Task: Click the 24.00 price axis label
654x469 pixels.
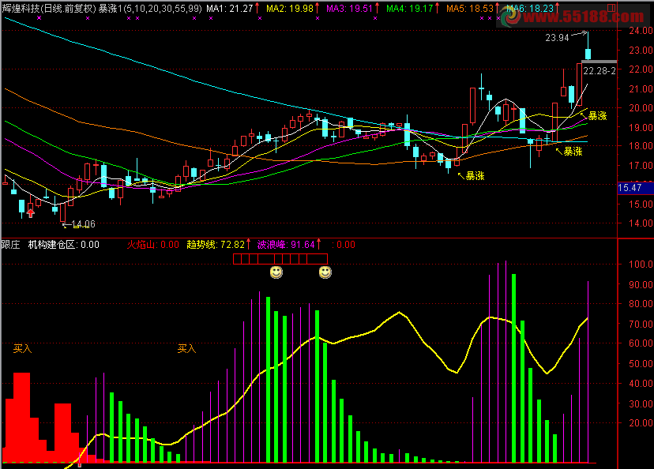Action: point(641,31)
